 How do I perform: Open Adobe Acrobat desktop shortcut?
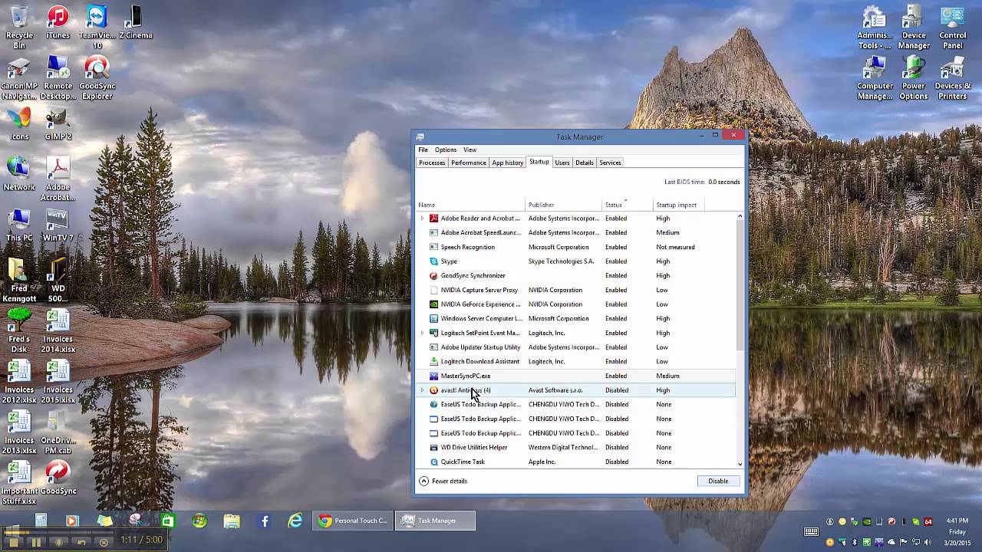tap(58, 179)
